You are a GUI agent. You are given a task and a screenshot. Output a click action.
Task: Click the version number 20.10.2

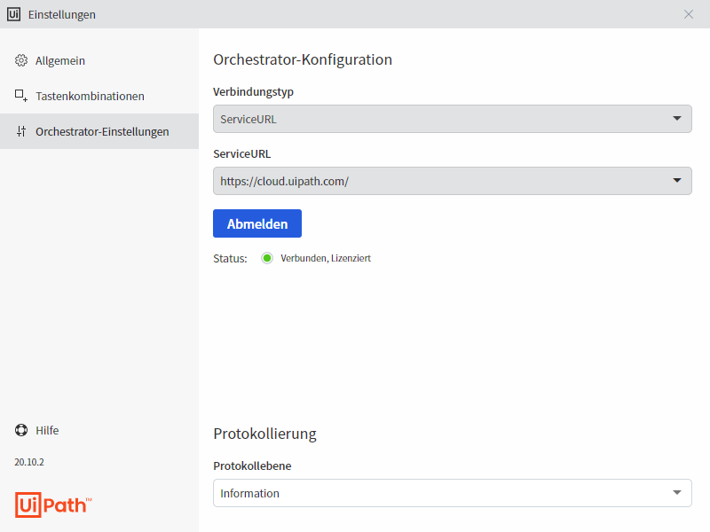point(29,462)
